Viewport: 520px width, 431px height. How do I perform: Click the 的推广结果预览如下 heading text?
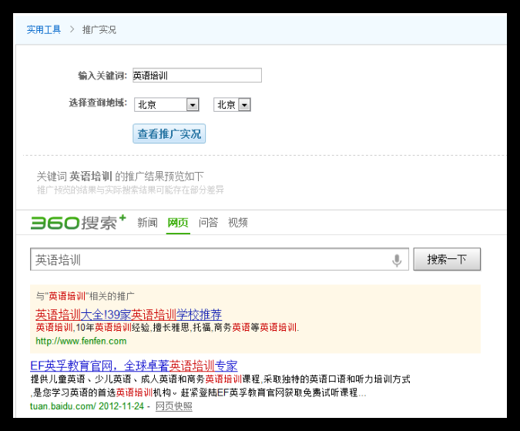click(159, 177)
